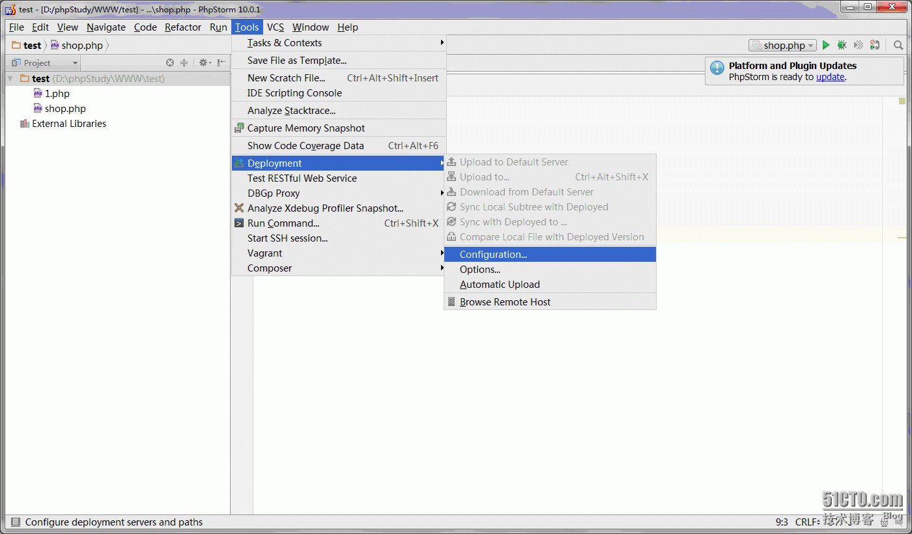912x534 pixels.
Task: Open the VCS menu
Action: (x=276, y=27)
